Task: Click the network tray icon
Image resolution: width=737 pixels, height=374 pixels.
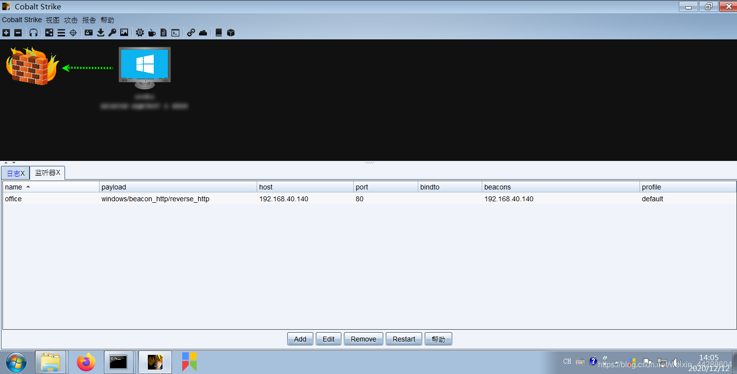Action: 663,362
